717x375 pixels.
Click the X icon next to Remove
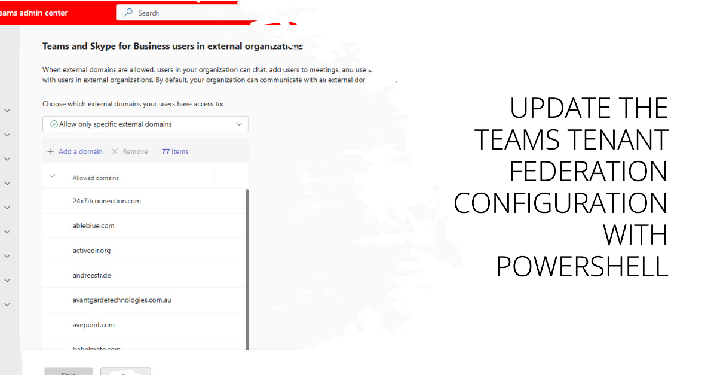pos(115,151)
